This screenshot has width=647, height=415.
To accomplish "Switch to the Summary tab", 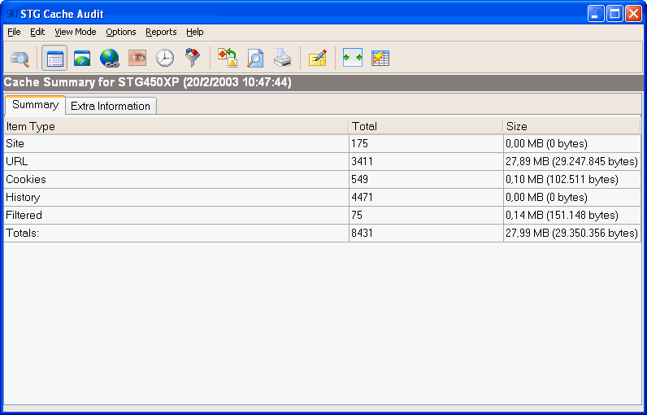I will 35,105.
